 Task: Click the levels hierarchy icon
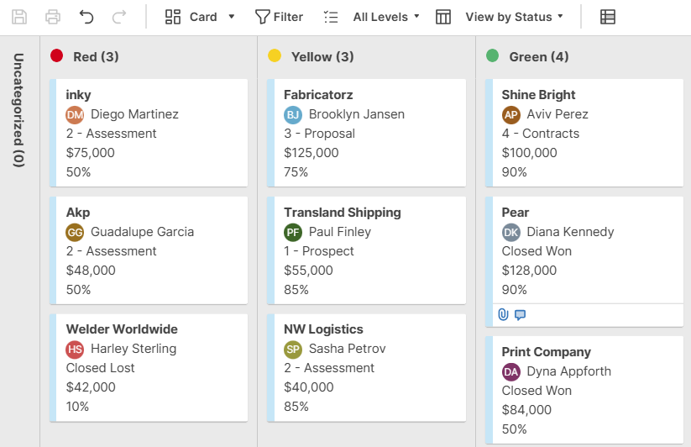click(331, 17)
